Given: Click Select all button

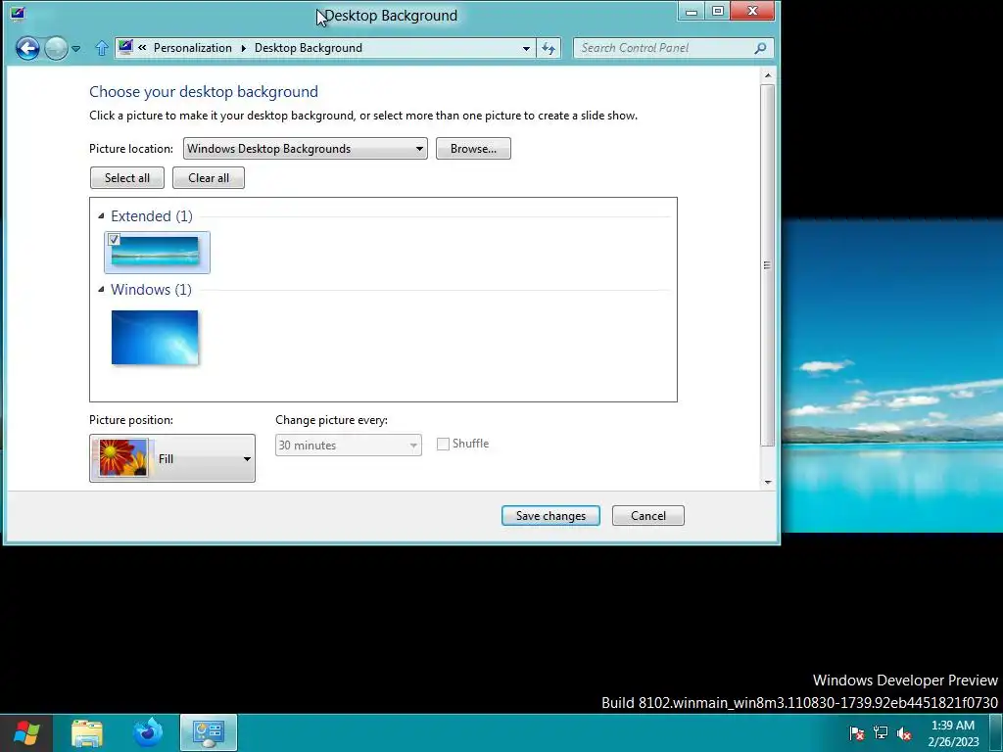Looking at the screenshot, I should 127,178.
